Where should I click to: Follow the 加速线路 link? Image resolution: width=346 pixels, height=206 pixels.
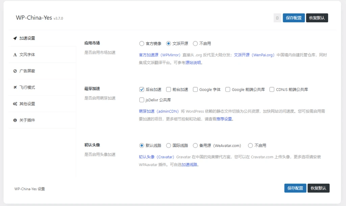pos(189,165)
